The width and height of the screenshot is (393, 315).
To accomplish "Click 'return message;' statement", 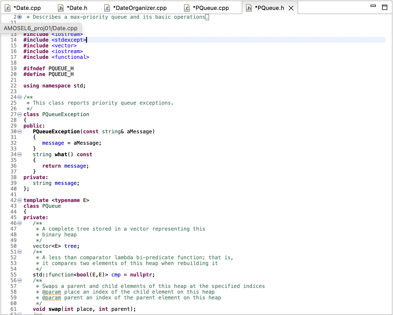I will [x=66, y=166].
